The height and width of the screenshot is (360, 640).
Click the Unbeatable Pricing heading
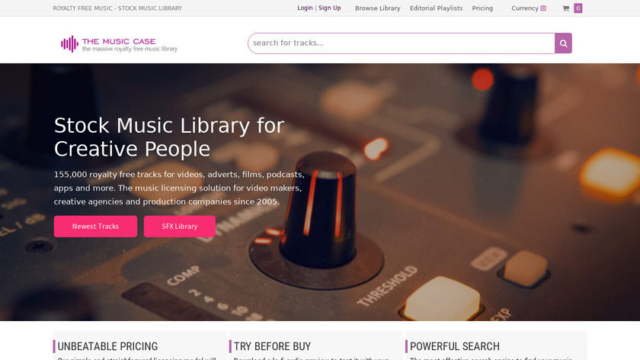click(107, 346)
